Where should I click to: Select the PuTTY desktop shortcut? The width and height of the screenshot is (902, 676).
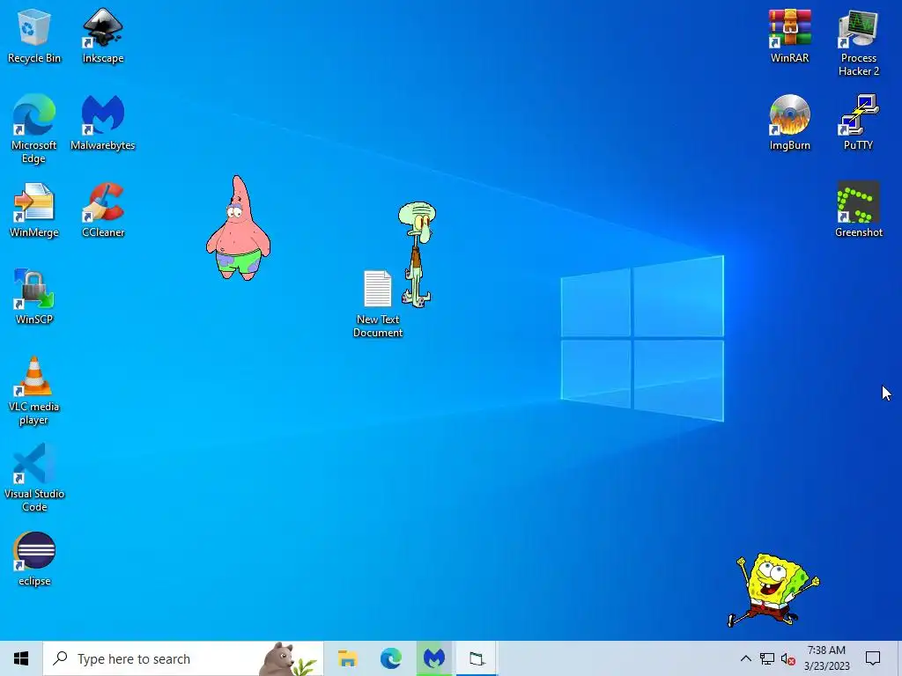[858, 122]
